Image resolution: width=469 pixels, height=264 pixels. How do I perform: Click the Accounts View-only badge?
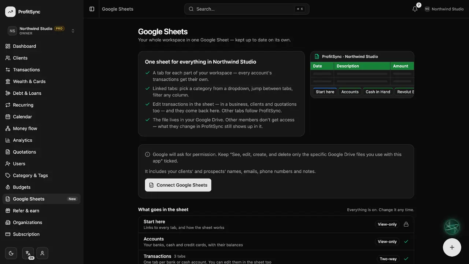(x=387, y=242)
